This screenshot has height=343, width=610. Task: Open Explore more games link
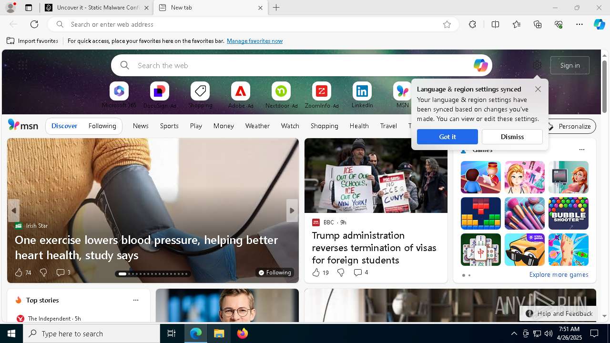pyautogui.click(x=559, y=274)
